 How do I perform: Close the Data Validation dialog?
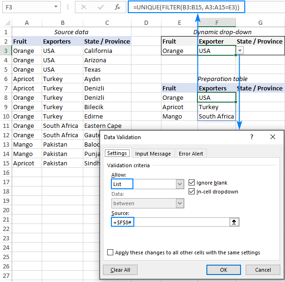click(x=273, y=137)
